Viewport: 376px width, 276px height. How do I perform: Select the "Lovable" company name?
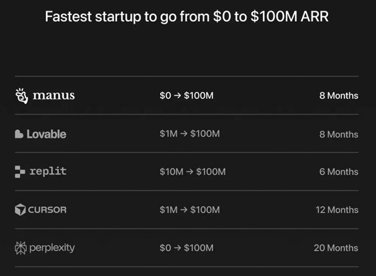(47, 134)
